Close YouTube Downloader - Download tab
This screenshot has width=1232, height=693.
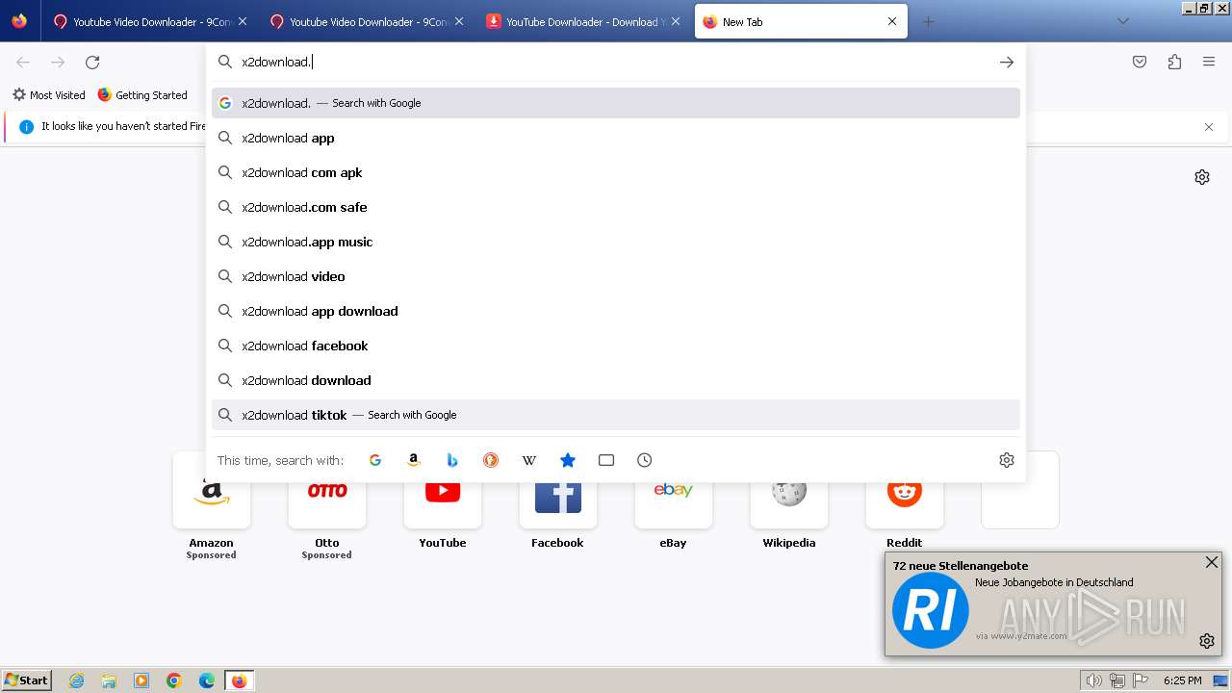click(x=676, y=21)
